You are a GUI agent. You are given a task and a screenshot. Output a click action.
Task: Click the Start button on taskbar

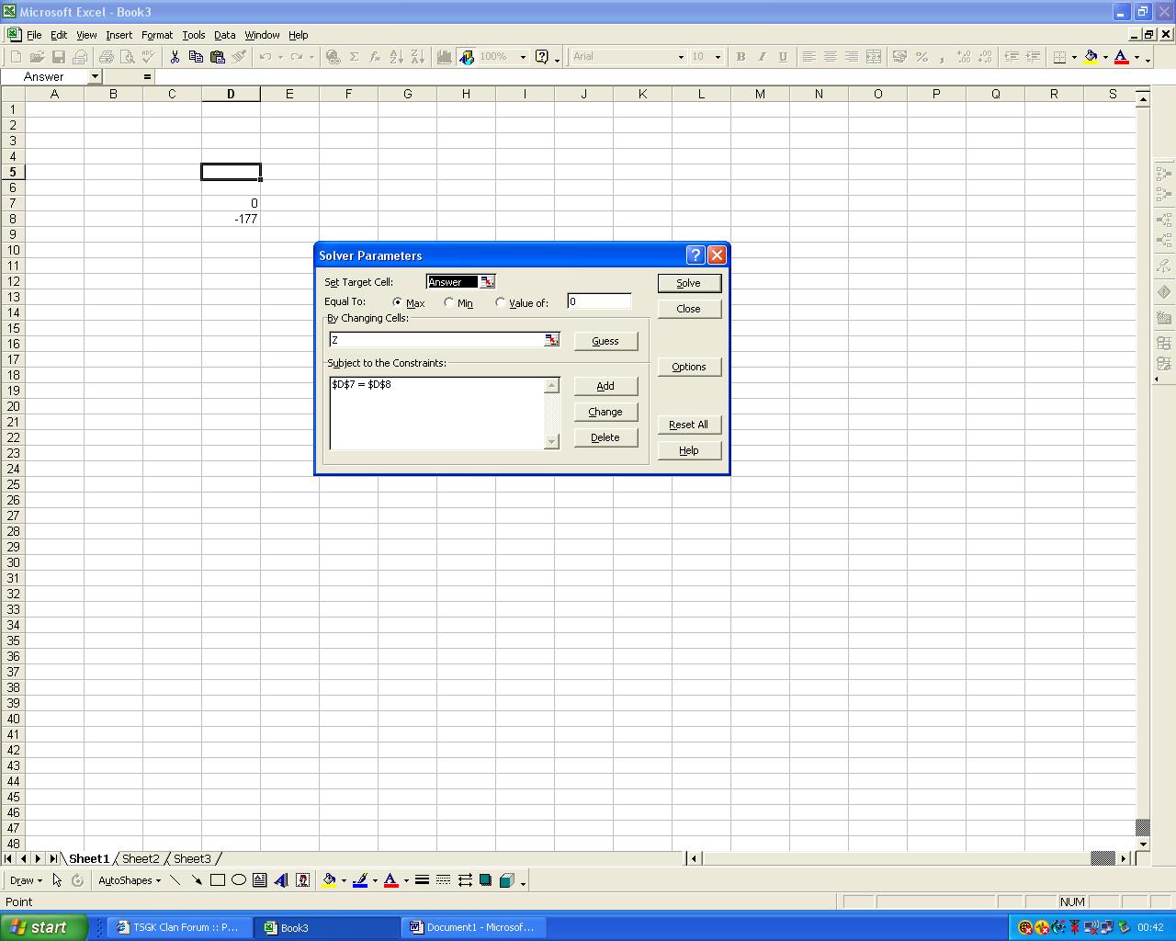pos(43,927)
